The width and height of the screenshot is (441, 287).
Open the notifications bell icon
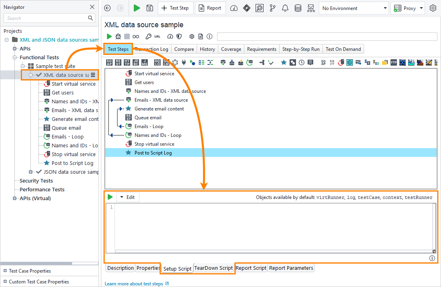coord(285,8)
